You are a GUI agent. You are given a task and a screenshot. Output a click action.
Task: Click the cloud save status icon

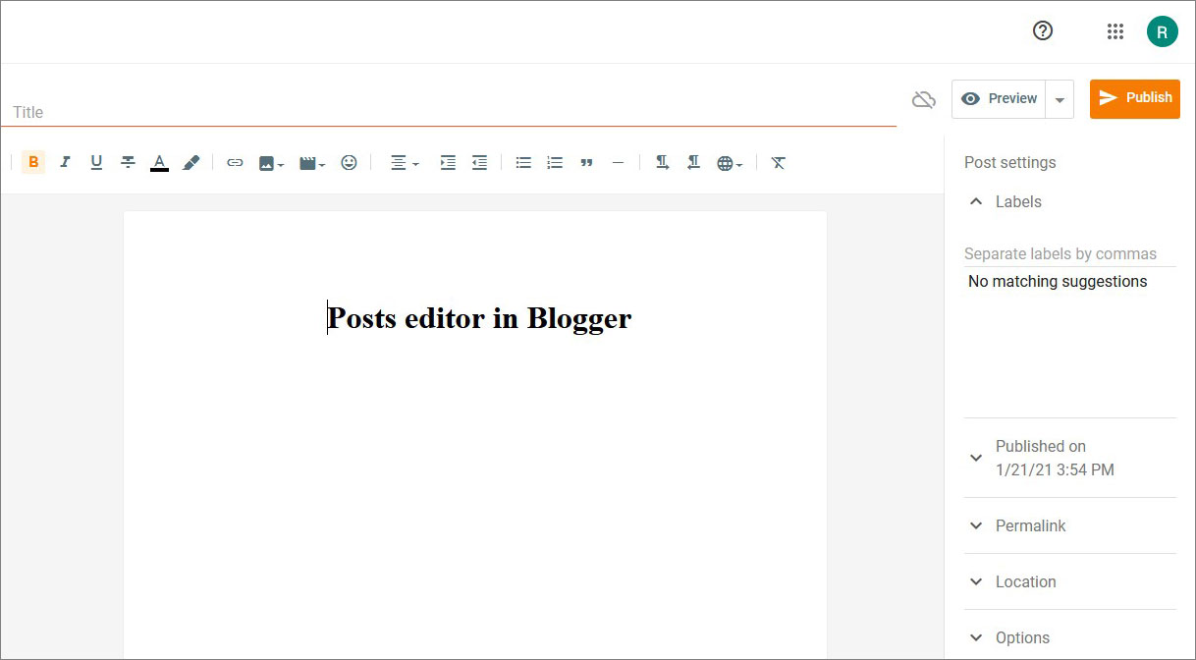tap(924, 99)
